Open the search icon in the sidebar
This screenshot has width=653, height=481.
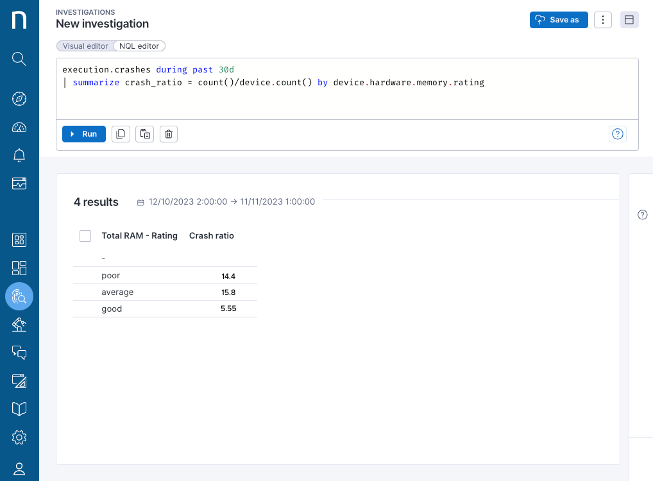[19, 59]
